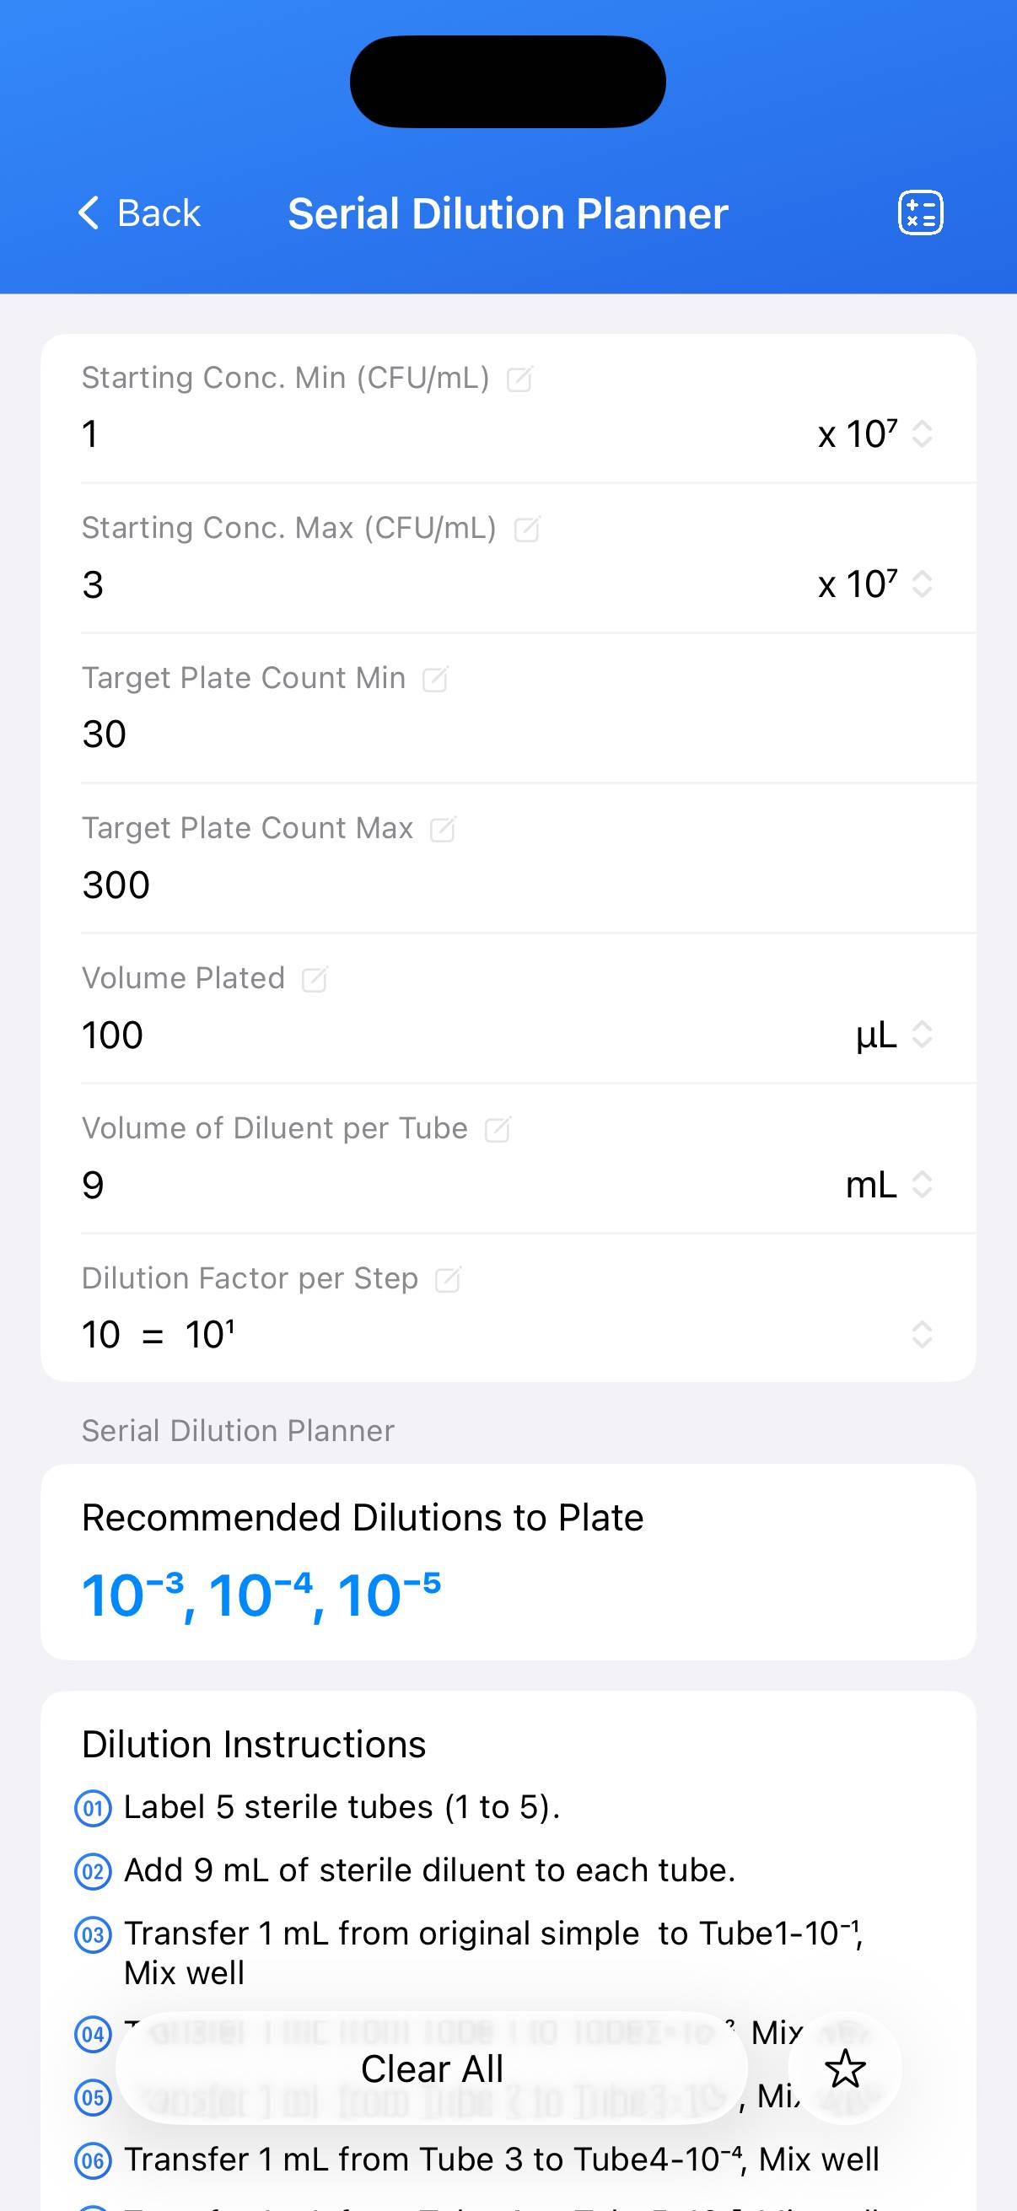
Task: Tap edit icon beside Volume of Diluent per Tube
Action: [x=498, y=1130]
